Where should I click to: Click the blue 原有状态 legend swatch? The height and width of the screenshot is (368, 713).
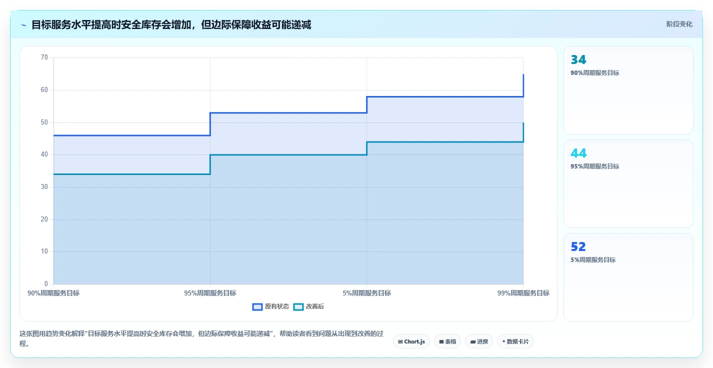tap(257, 306)
